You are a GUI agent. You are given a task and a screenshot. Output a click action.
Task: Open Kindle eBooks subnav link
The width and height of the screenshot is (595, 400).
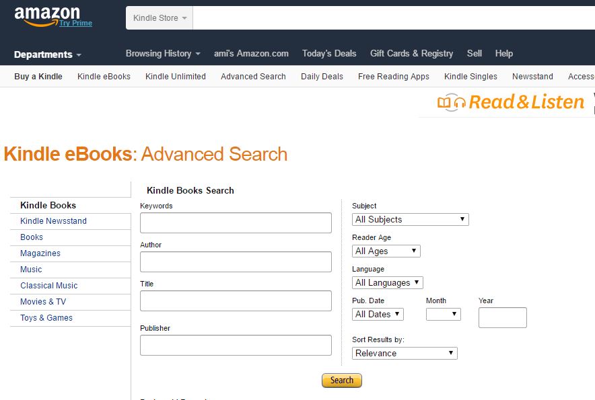(x=104, y=76)
